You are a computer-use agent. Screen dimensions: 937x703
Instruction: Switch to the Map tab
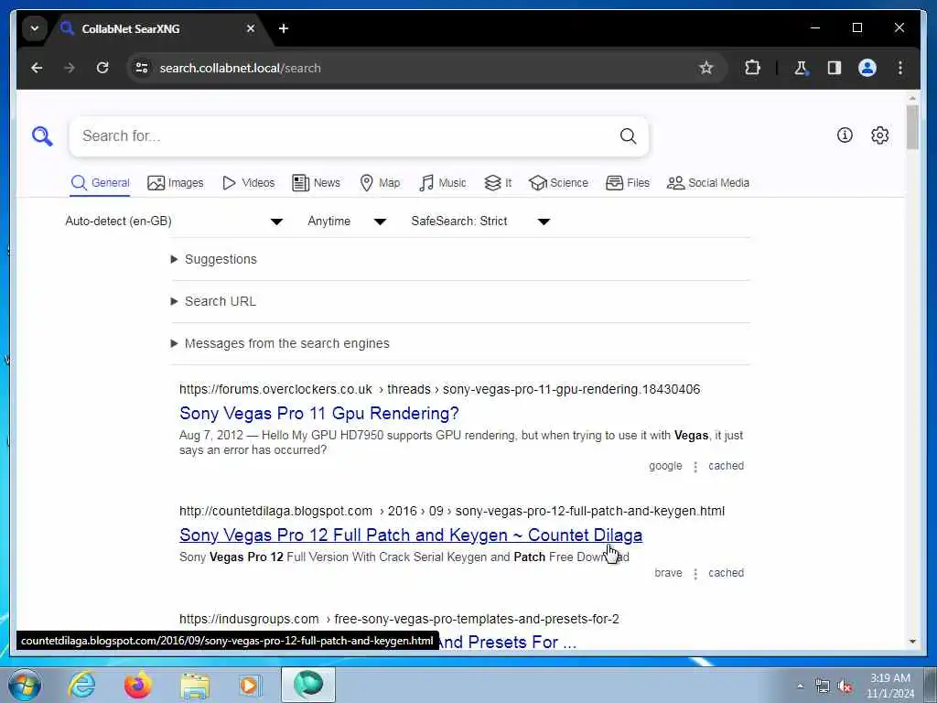380,183
